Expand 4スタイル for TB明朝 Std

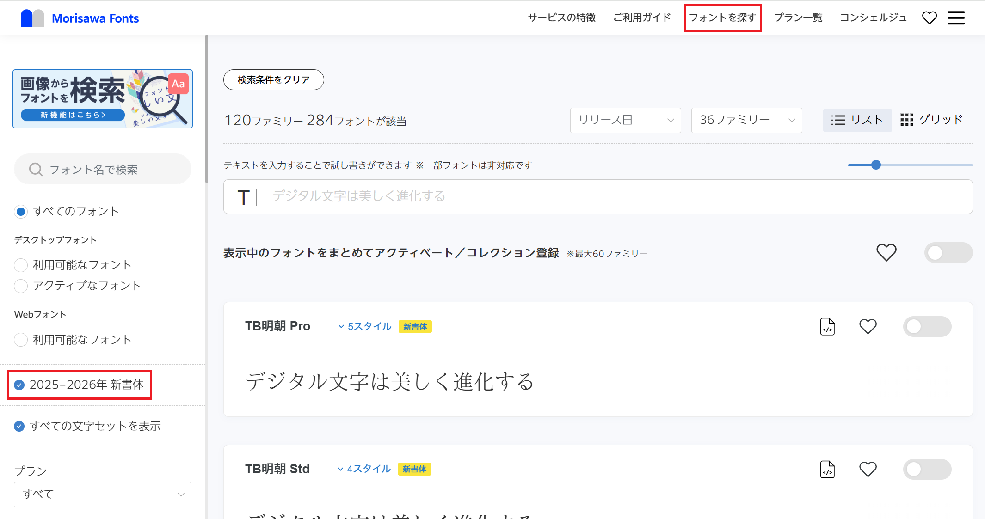tap(364, 469)
